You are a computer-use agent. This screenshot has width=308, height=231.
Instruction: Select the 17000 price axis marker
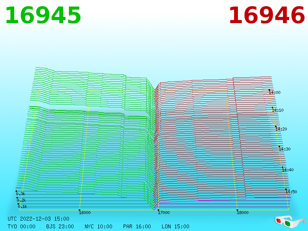164,213
